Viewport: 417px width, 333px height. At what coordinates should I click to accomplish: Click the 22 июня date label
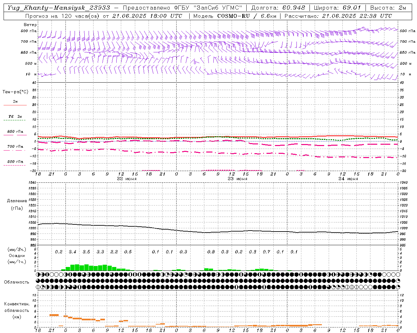[127, 179]
